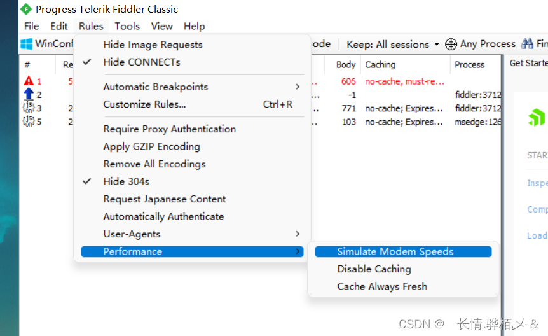Toggle the Hide CONNECTs checked option
This screenshot has height=336, width=548.
[x=192, y=62]
